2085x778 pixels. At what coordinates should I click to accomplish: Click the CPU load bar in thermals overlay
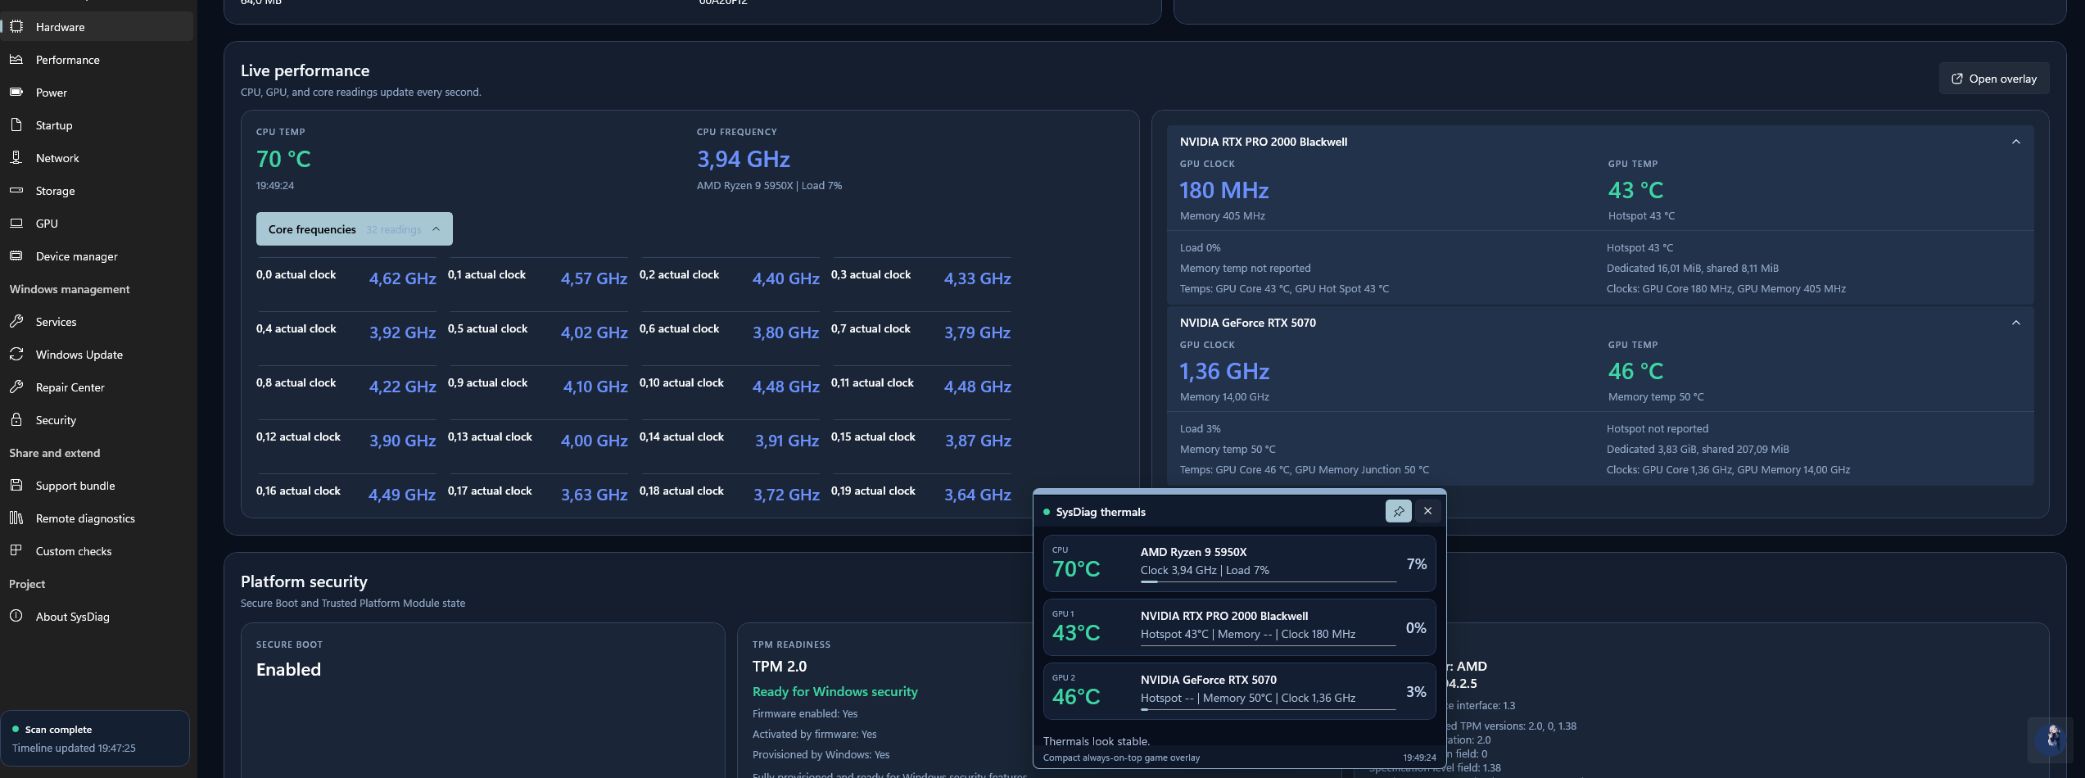(x=1268, y=582)
